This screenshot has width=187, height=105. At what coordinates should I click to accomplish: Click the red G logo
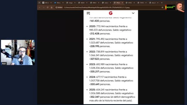click(111, 13)
